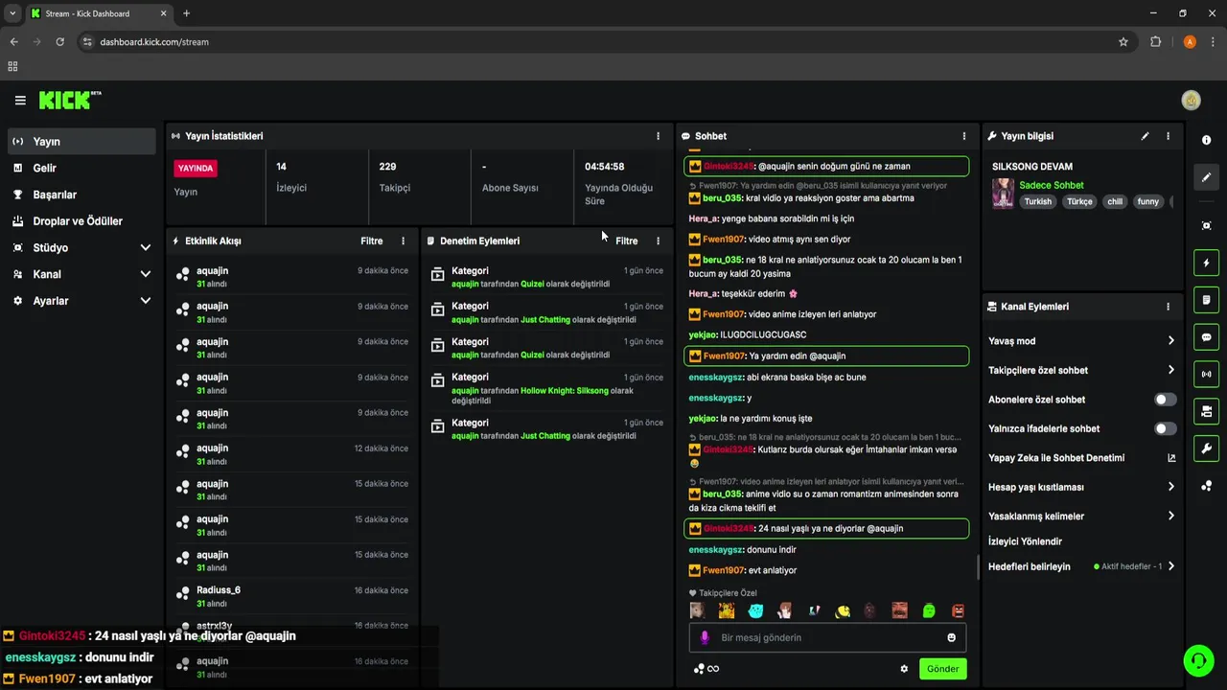1227x690 pixels.
Task: Click the three-dots cluster icon in right sidebar
Action: (1206, 486)
